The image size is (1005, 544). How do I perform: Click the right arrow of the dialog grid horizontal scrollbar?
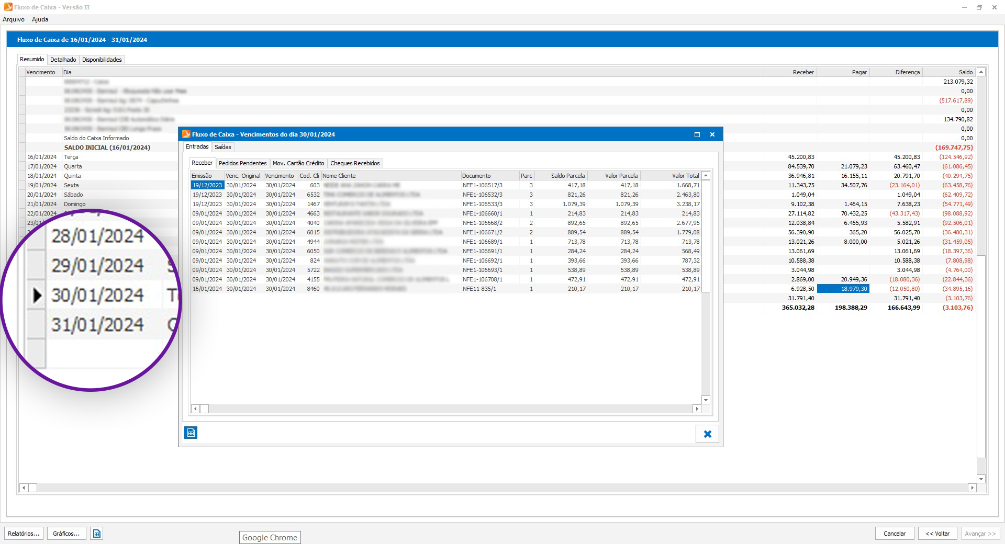pos(697,409)
